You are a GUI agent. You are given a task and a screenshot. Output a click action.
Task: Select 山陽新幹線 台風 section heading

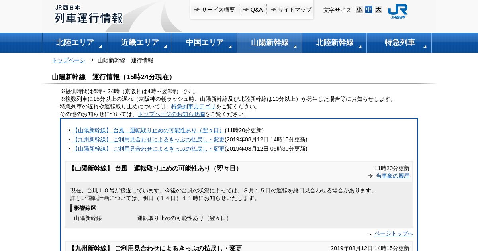(155, 168)
